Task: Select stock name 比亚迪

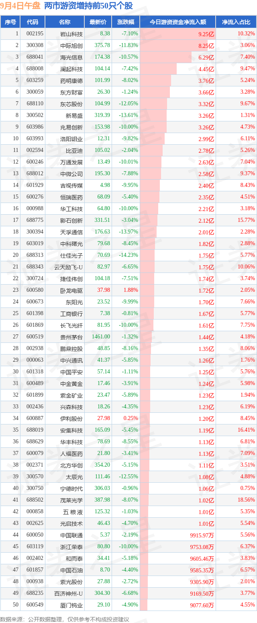Action: click(74, 150)
